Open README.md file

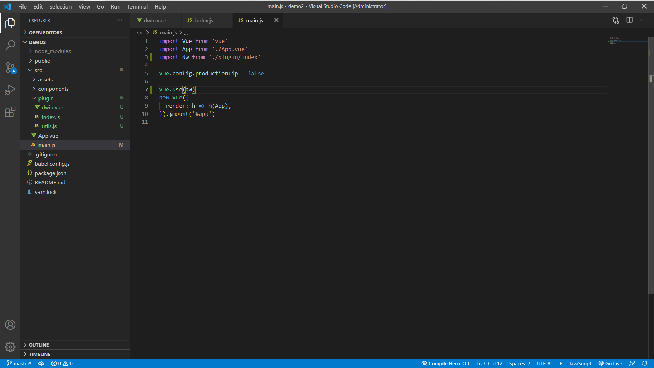[x=75, y=183]
